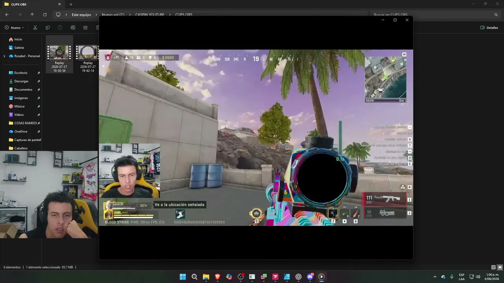
Task: Unpin OneDrive using its pin icon
Action: coord(39,132)
